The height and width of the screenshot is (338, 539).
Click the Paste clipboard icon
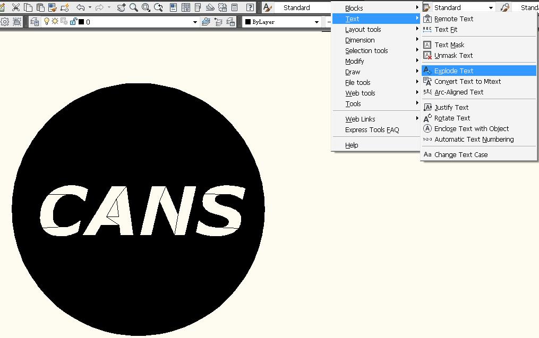40,7
